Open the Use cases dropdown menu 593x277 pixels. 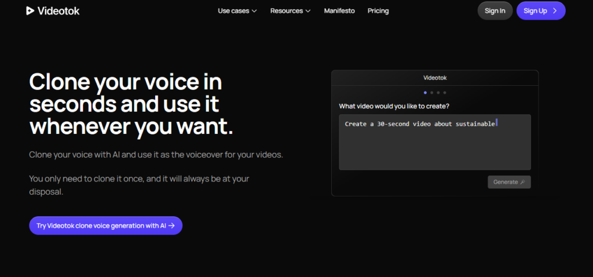(237, 11)
